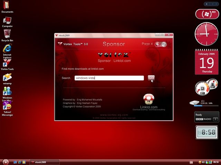The width and height of the screenshot is (221, 165).
Task: Click the next page arrow button
Action: click(x=164, y=44)
